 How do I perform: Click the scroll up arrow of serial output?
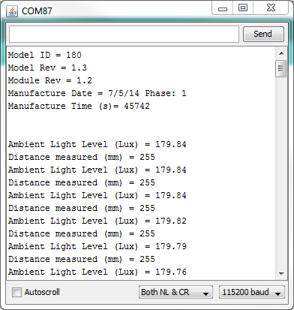point(281,53)
